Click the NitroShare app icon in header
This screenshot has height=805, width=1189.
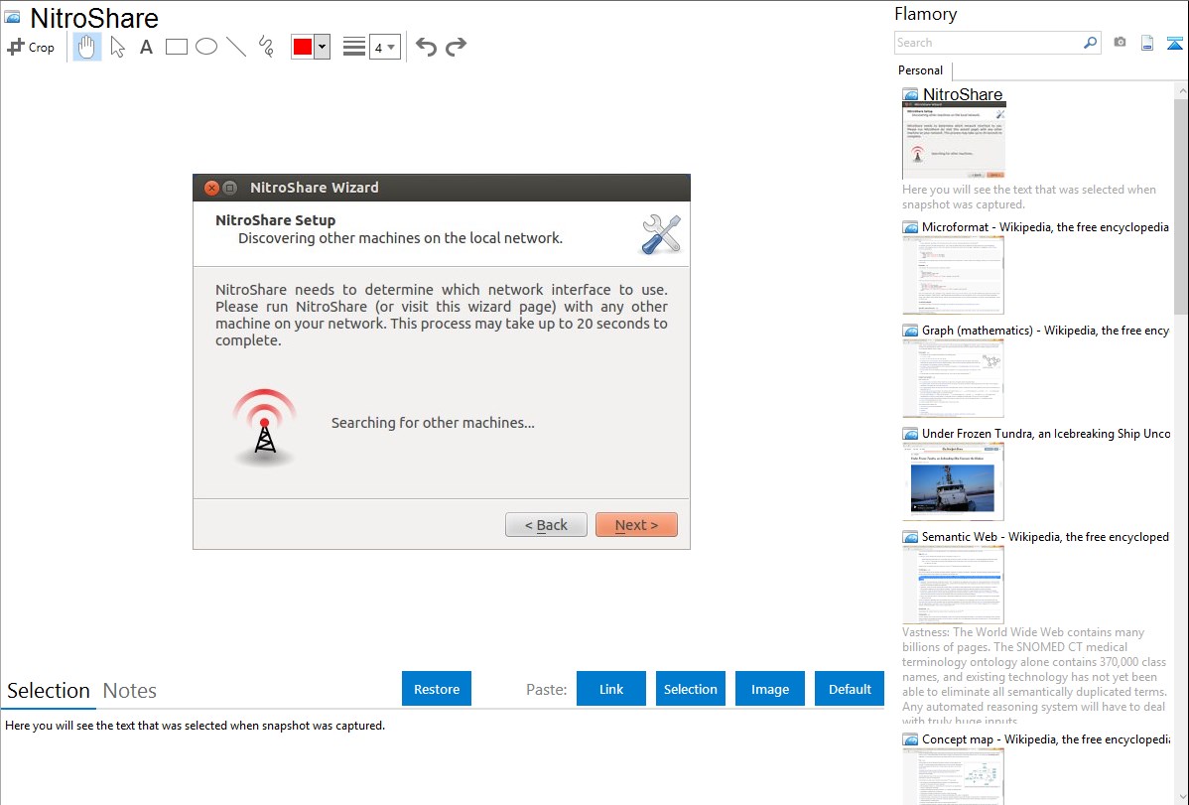(12, 18)
